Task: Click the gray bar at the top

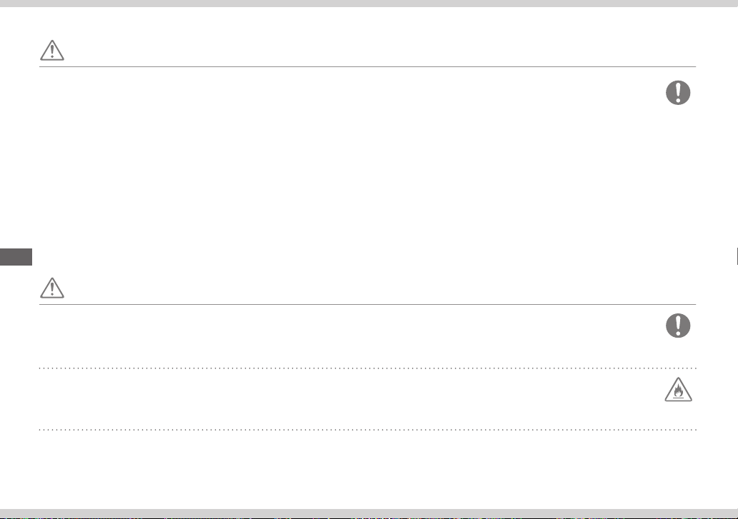Action: [x=369, y=4]
